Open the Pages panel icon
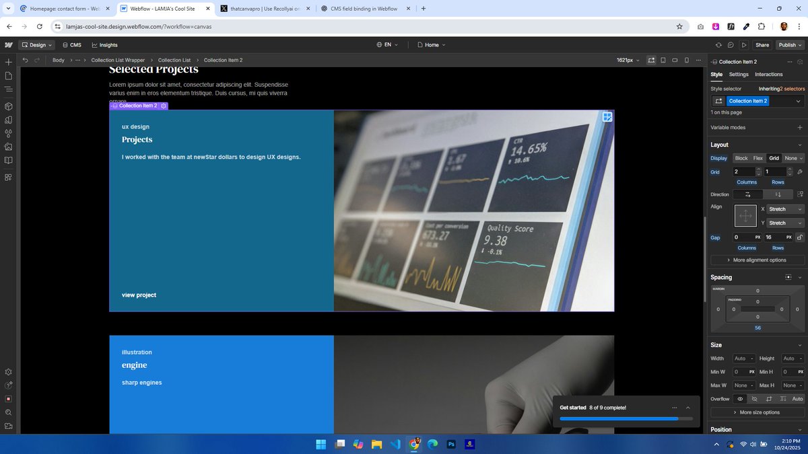The image size is (808, 454). (x=8, y=75)
